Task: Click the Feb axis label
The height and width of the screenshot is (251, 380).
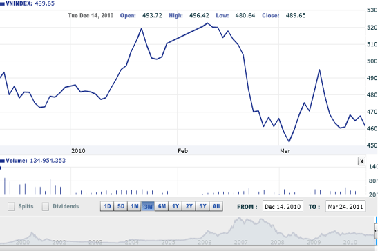Action: coord(182,151)
